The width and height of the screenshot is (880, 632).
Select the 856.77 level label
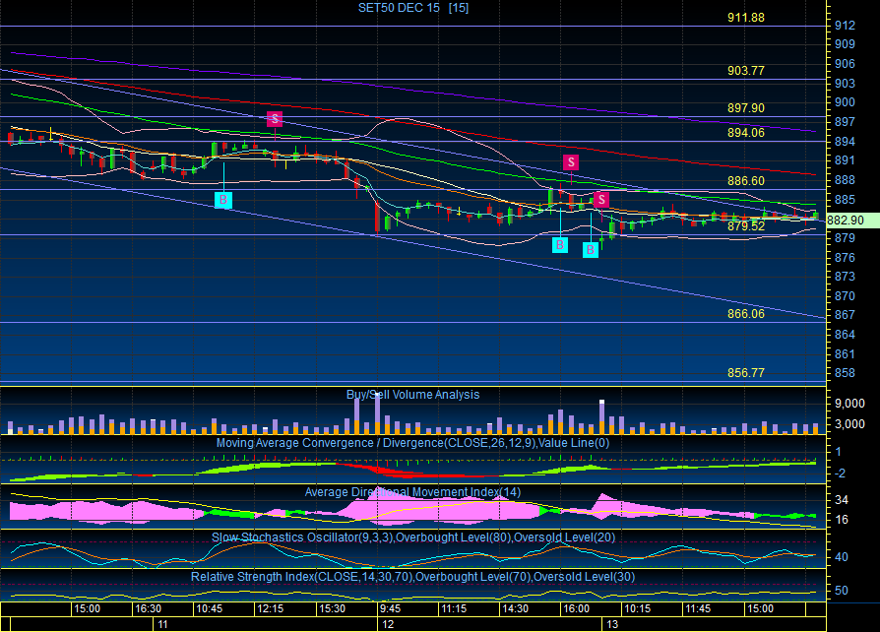(746, 373)
